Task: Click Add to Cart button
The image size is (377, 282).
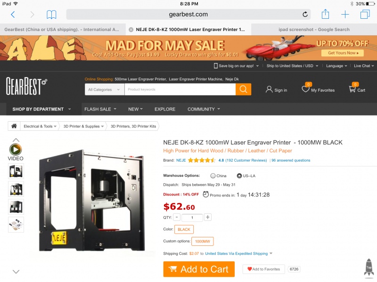Action: pos(199,269)
